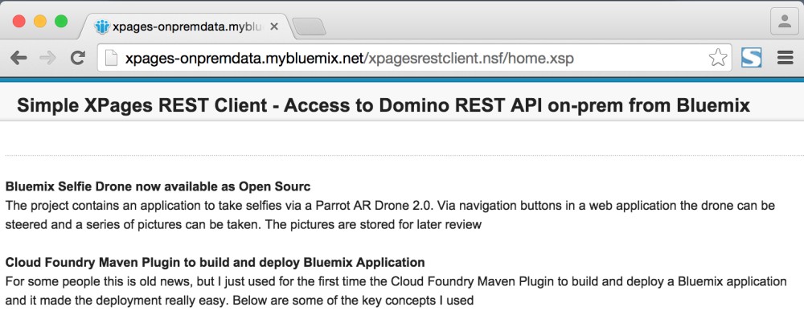This screenshot has width=804, height=311.
Task: Click the forward navigation arrow
Action: 47,58
